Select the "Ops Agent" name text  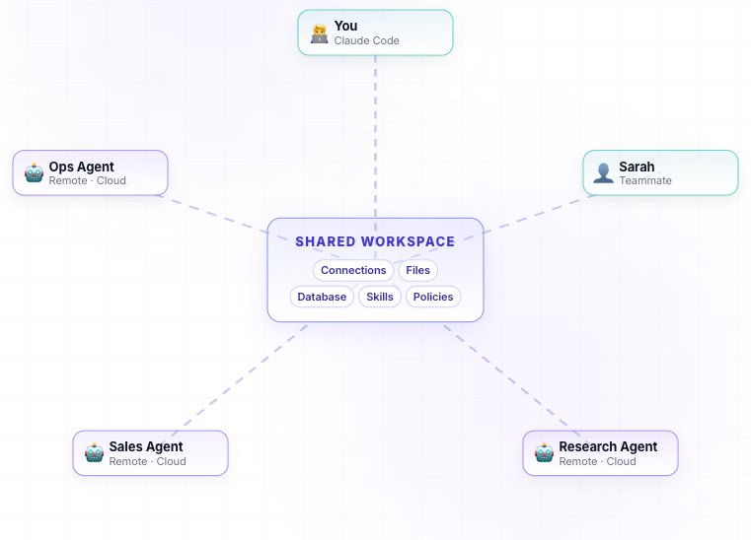[82, 167]
